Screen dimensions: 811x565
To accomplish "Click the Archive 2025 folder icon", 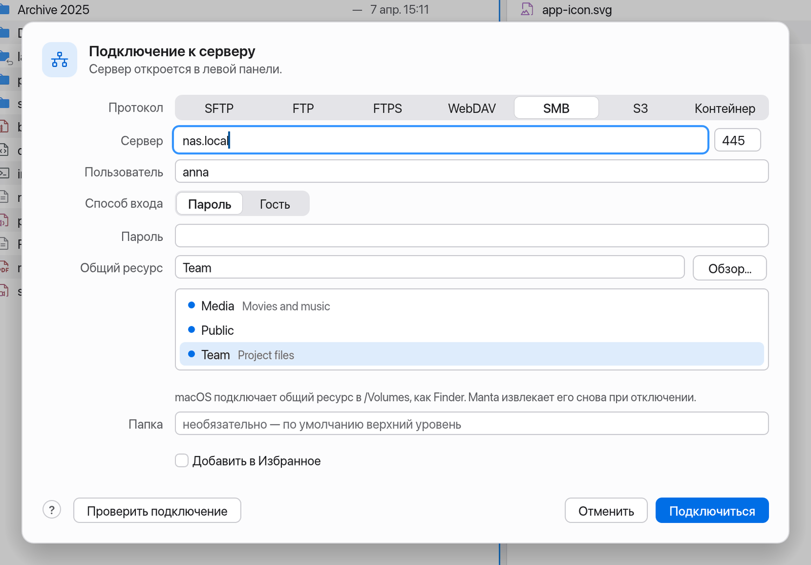I will coord(5,9).
